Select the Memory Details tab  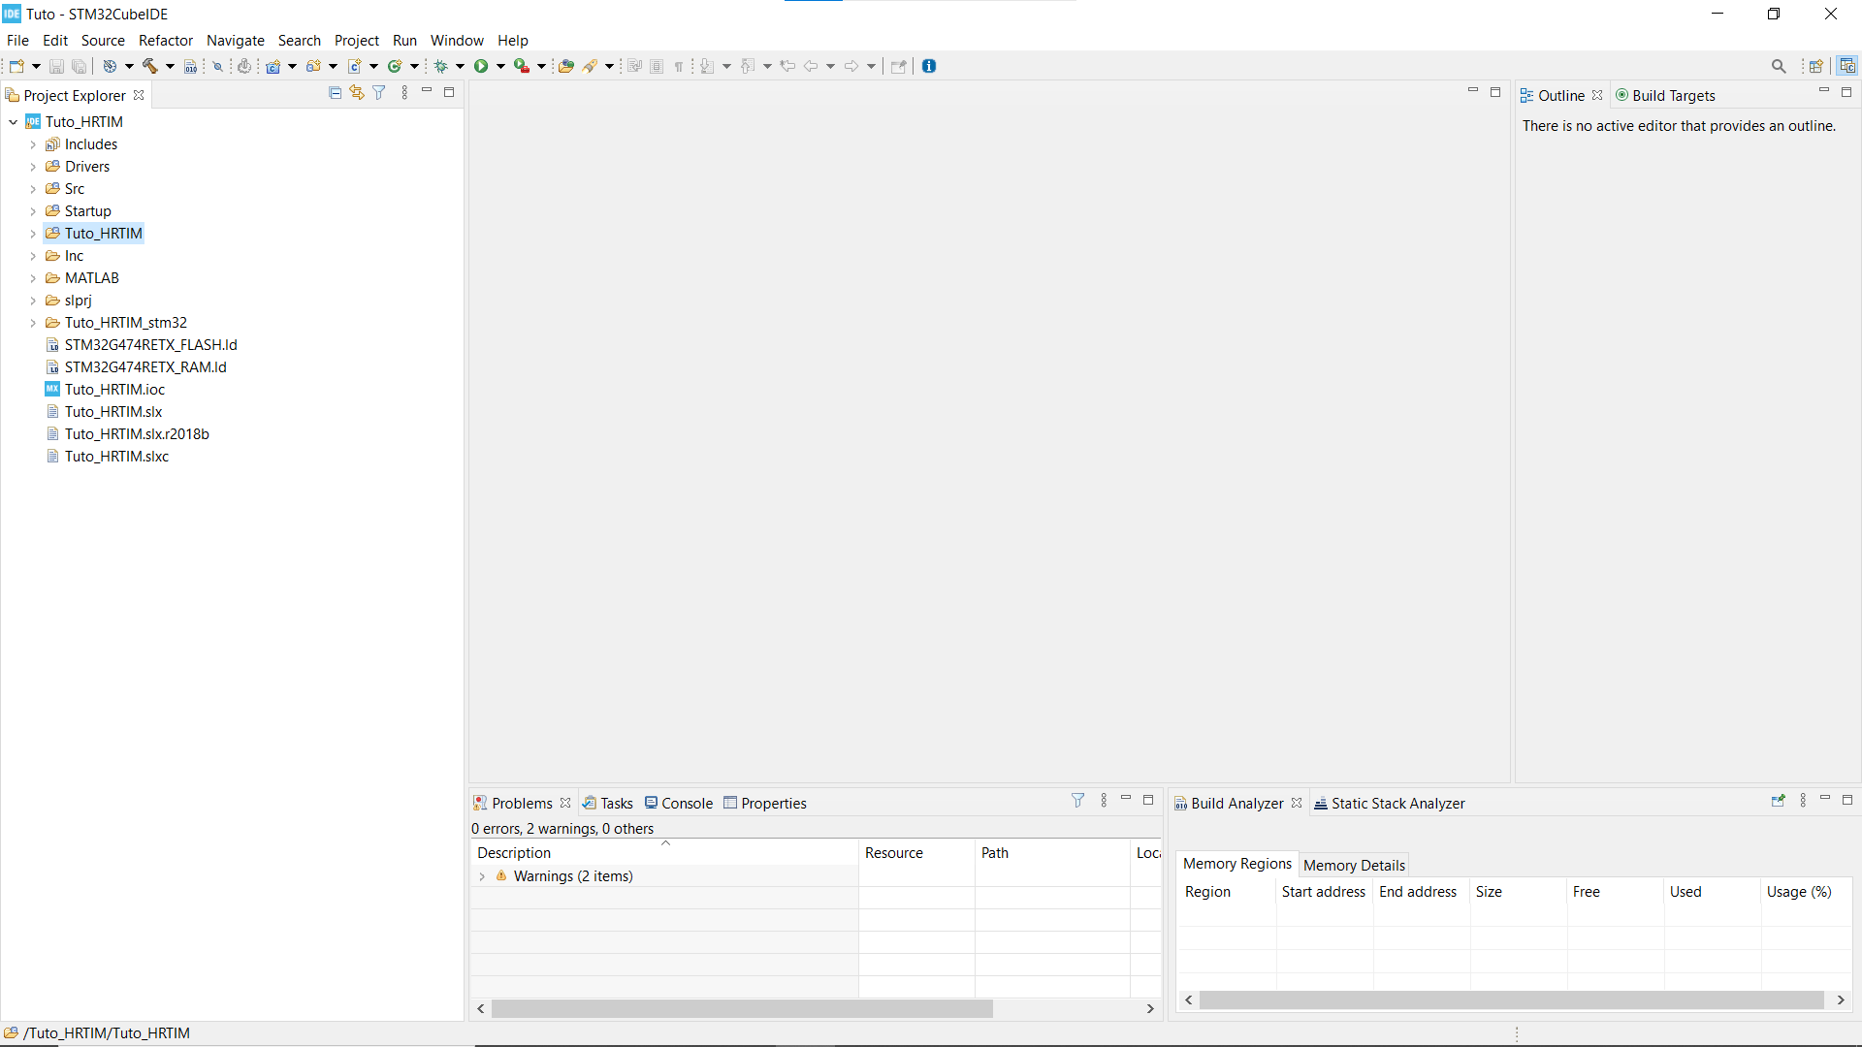click(1354, 865)
